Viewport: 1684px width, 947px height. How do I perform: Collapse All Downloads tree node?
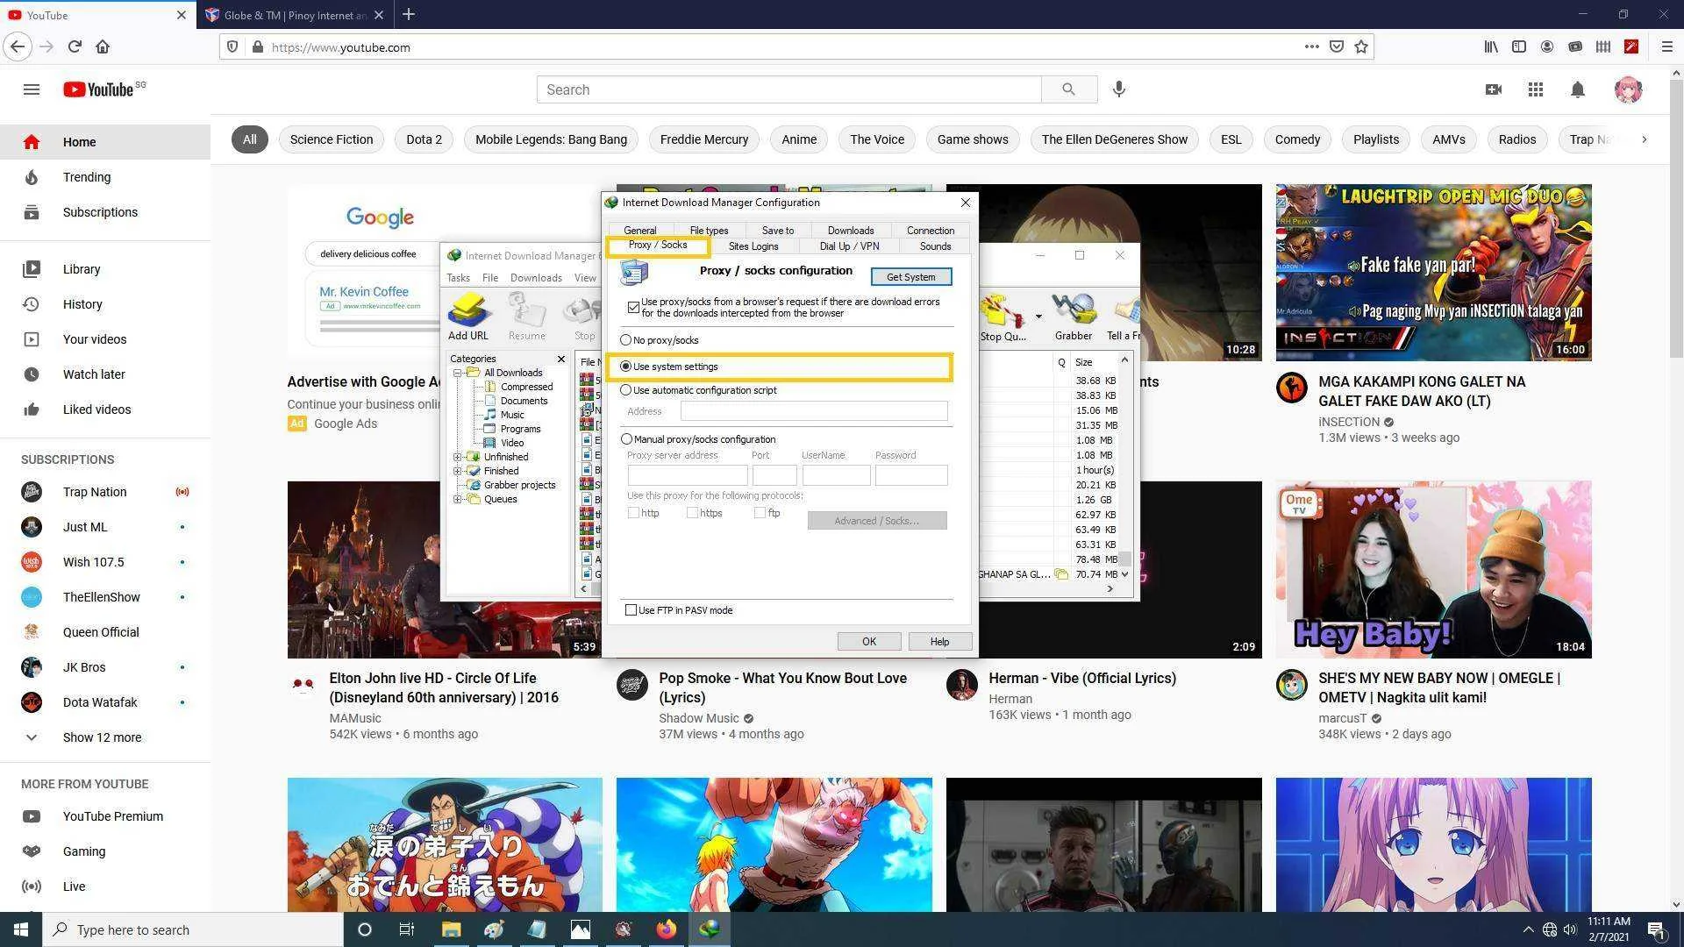(457, 373)
